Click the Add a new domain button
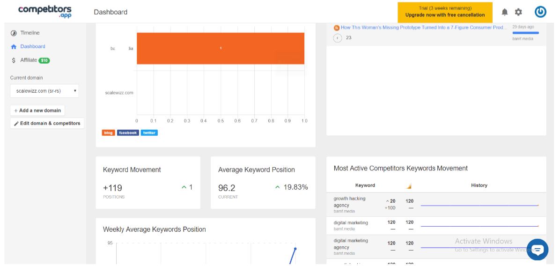 coord(37,111)
